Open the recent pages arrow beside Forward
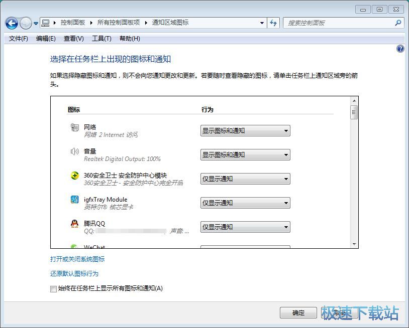The image size is (409, 328). [36, 24]
